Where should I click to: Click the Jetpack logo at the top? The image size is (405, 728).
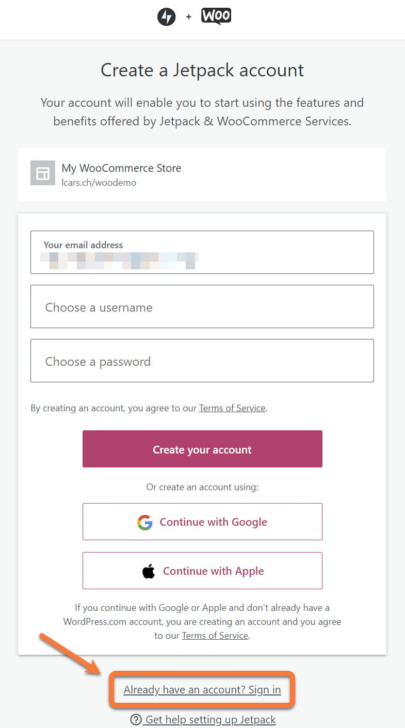(x=167, y=17)
